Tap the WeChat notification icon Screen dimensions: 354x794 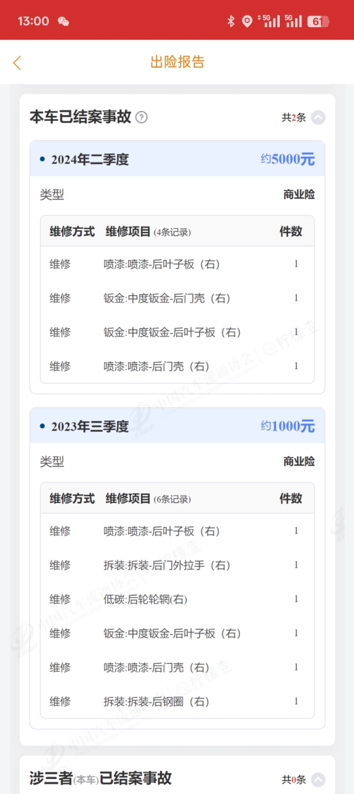pyautogui.click(x=63, y=21)
